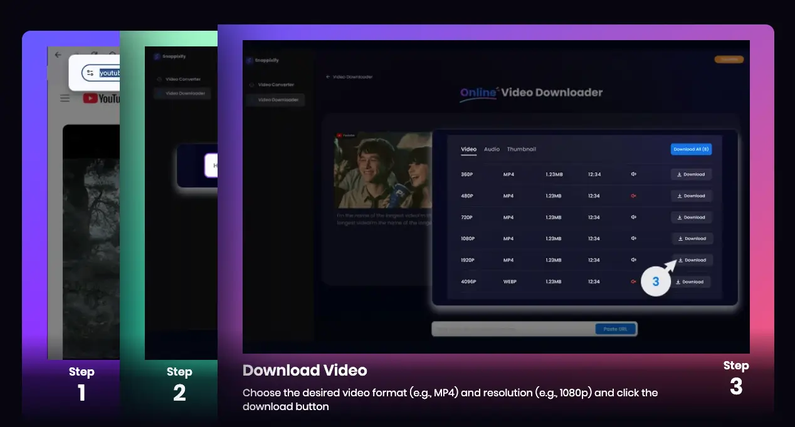The height and width of the screenshot is (427, 795).
Task: Click the Video Downloader sidebar icon
Action: tap(253, 100)
